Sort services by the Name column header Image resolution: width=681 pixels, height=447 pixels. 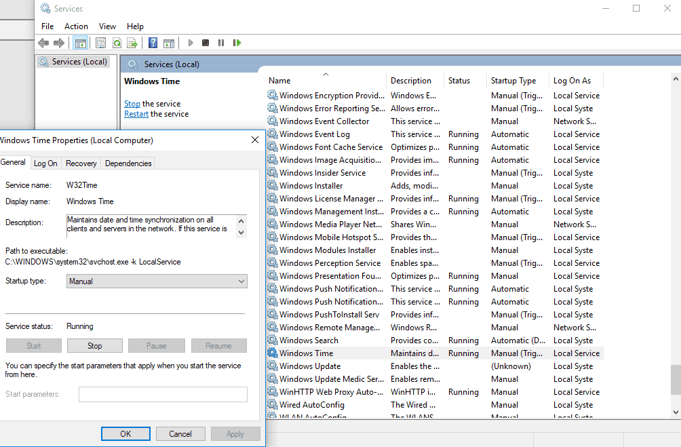tap(326, 80)
